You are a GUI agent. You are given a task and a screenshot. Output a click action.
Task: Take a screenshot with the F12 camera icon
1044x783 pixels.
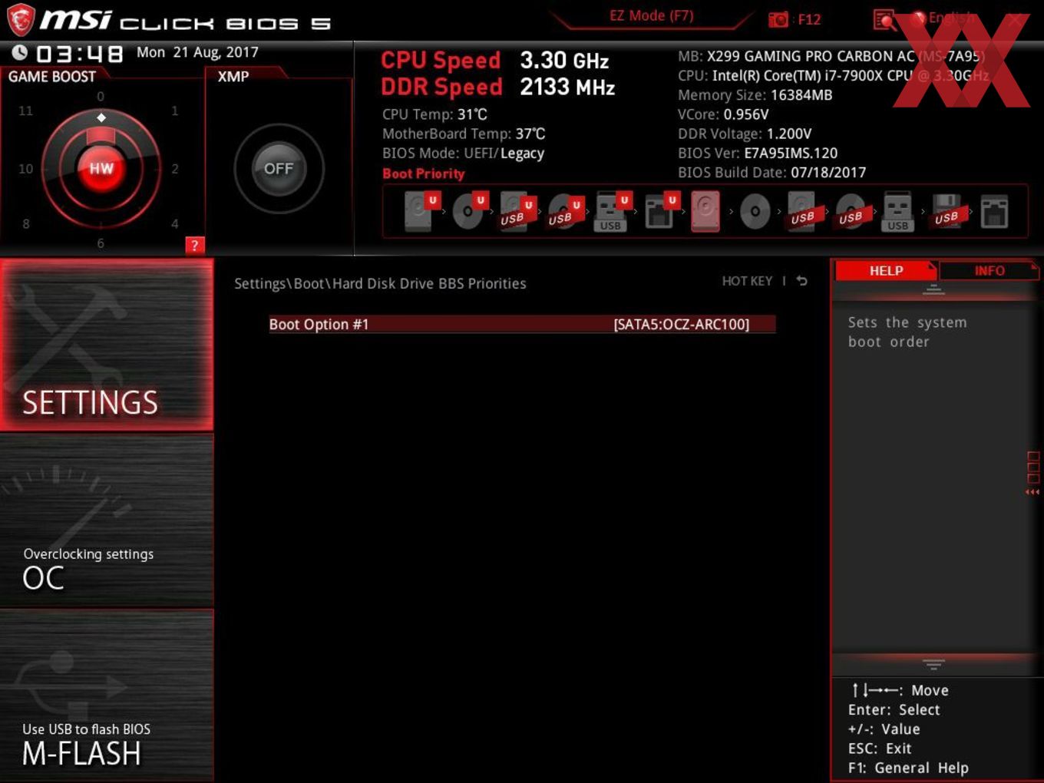point(778,19)
